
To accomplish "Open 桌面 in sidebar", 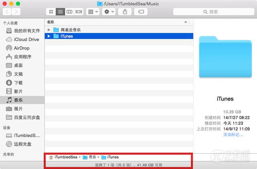I will pos(23,65).
